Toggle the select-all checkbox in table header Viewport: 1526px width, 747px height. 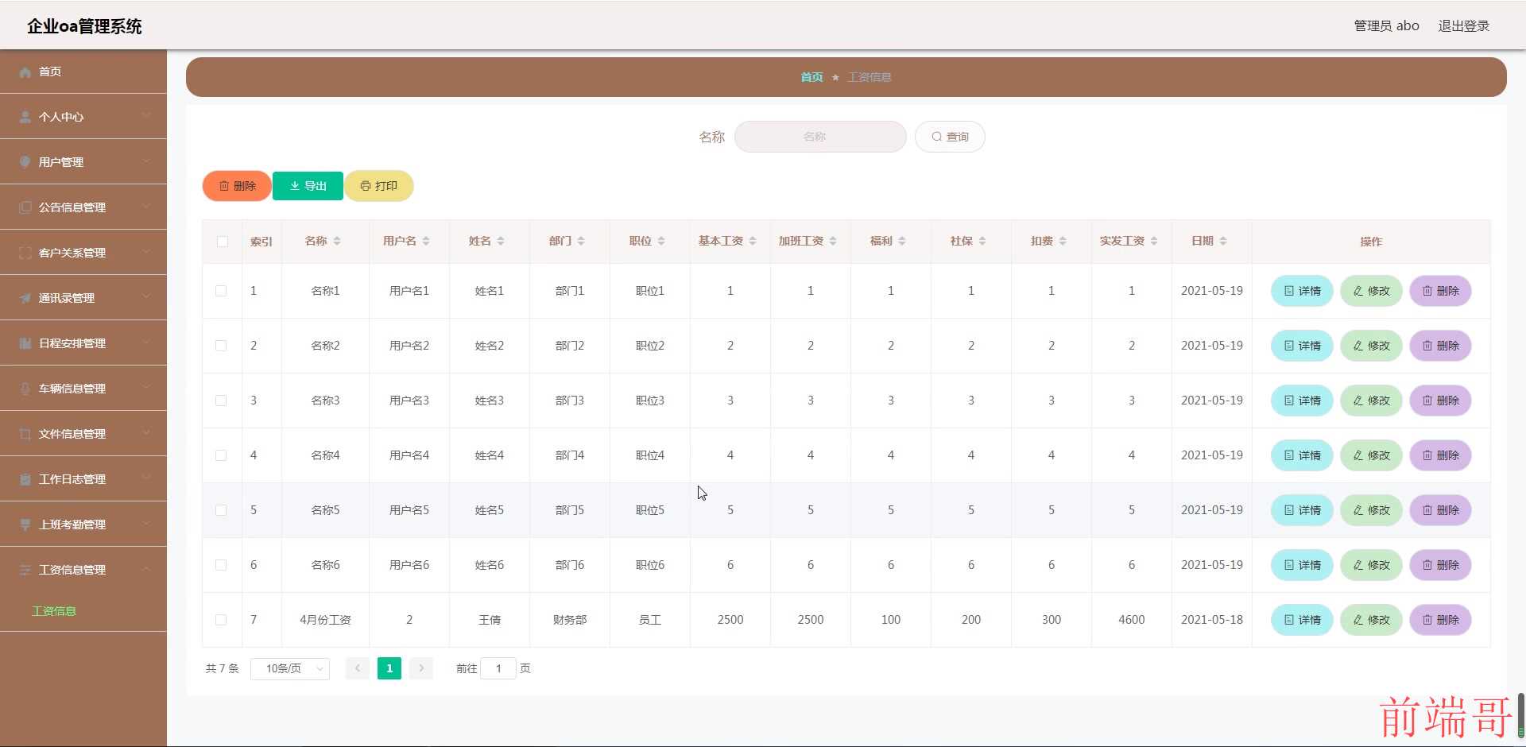point(223,242)
